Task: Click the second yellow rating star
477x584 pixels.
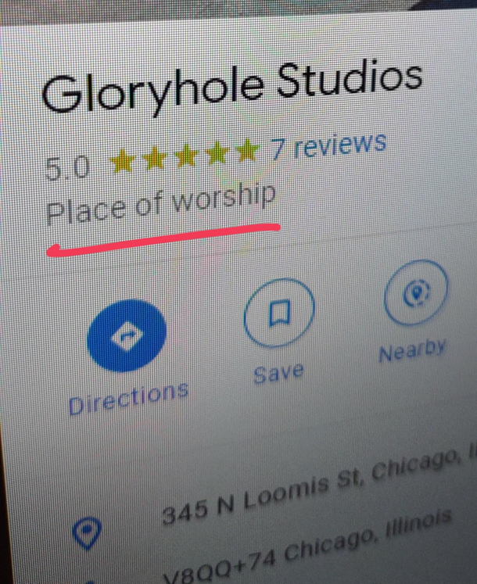Action: click(x=154, y=158)
